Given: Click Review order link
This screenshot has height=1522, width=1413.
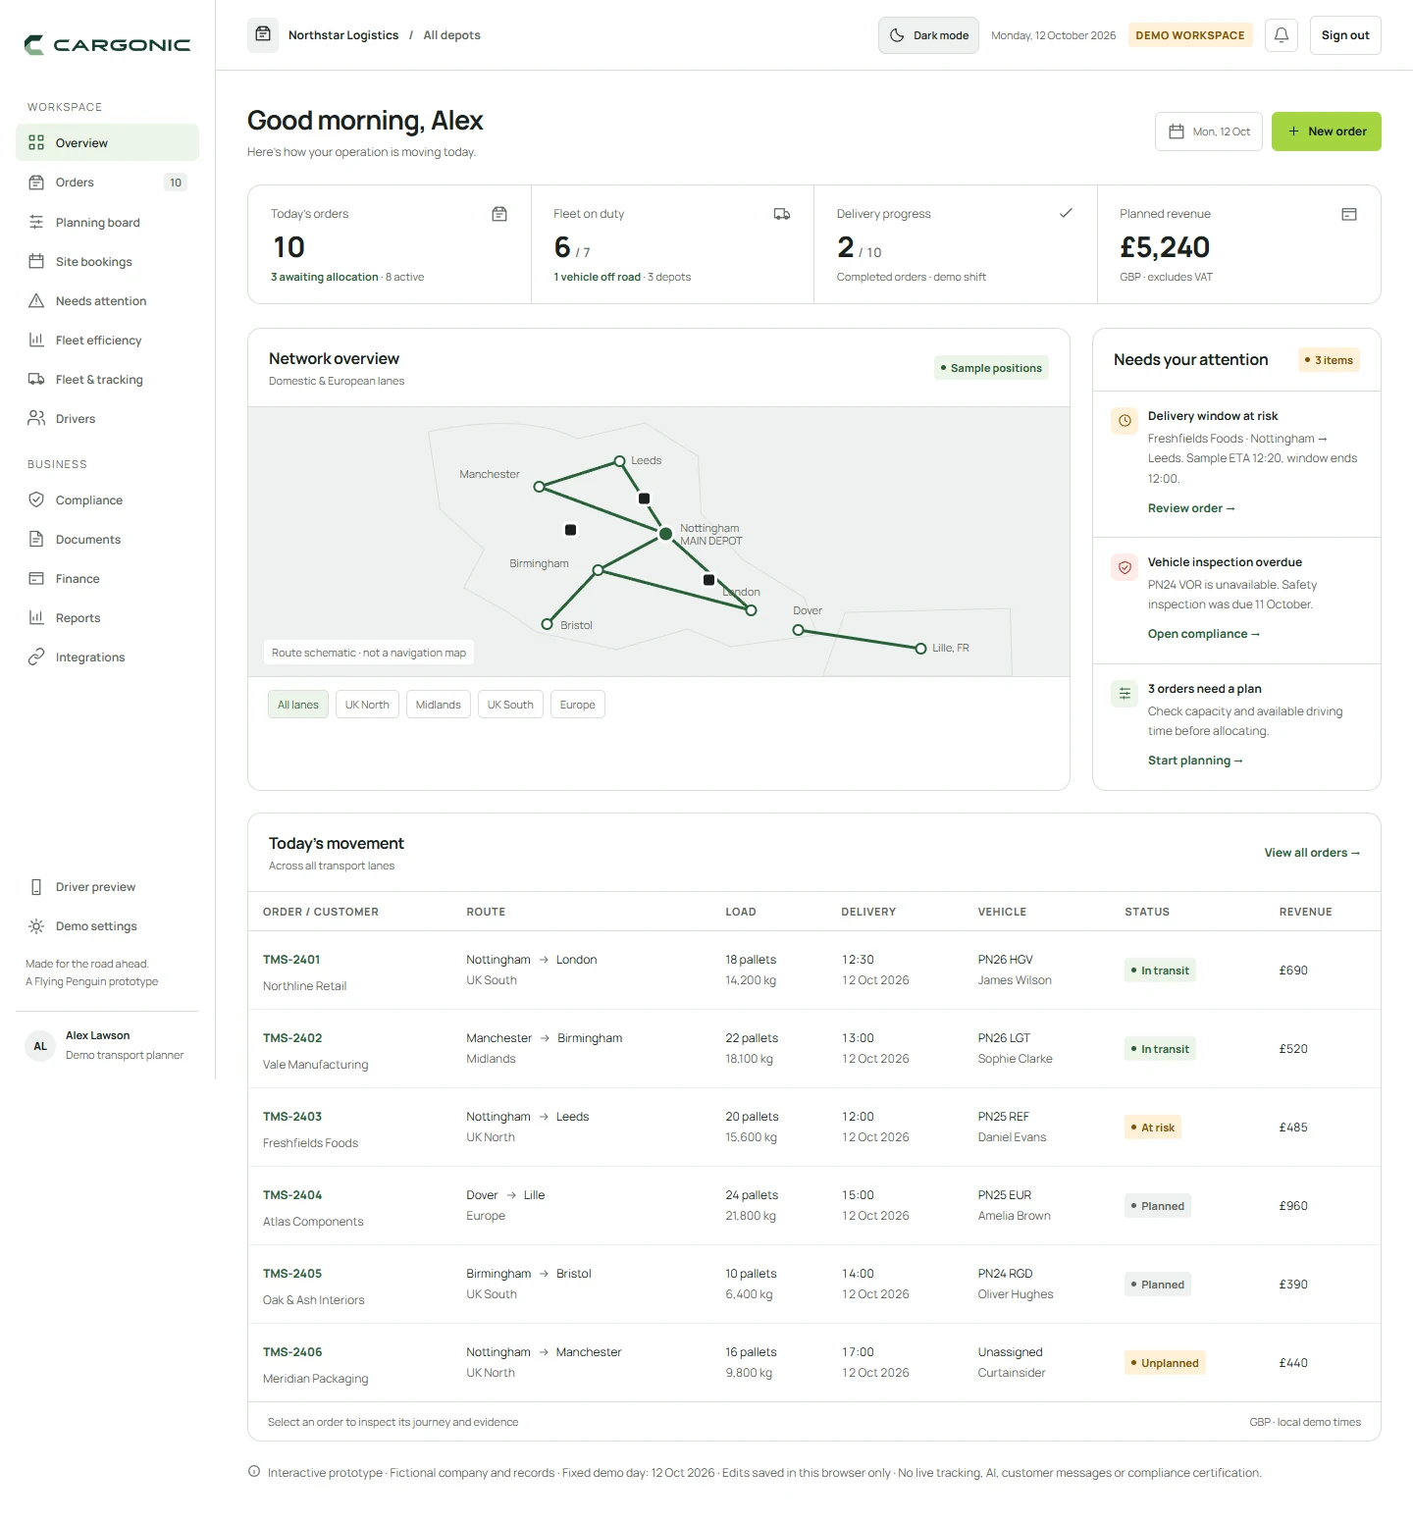Looking at the screenshot, I should [x=1191, y=508].
